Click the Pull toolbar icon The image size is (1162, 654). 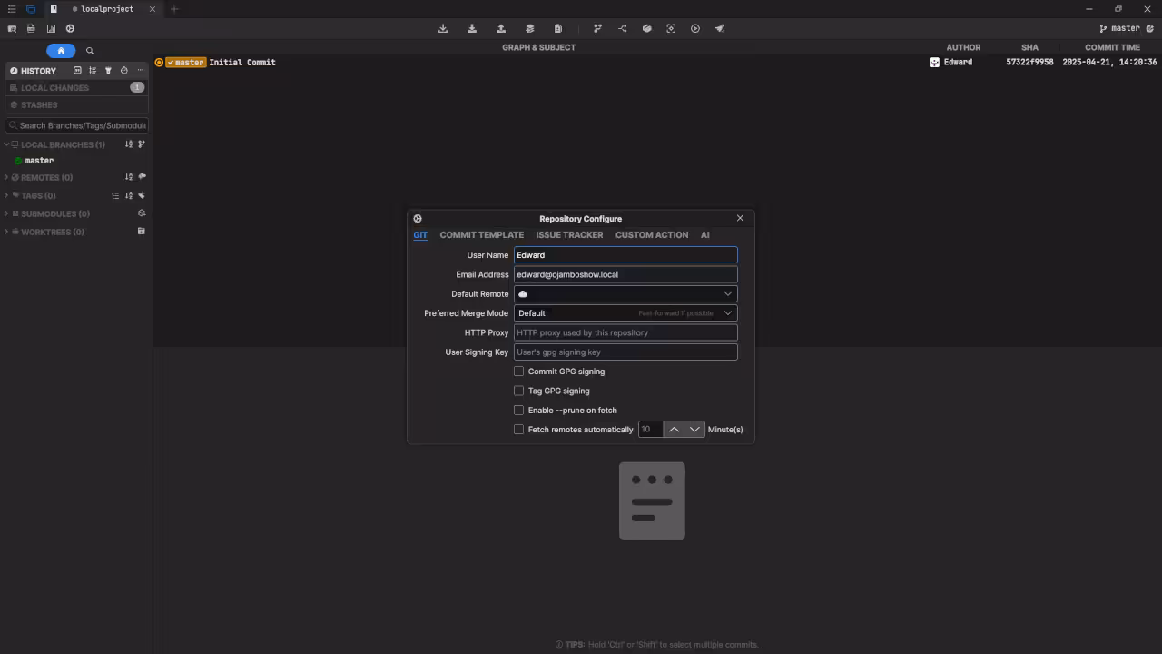click(472, 28)
